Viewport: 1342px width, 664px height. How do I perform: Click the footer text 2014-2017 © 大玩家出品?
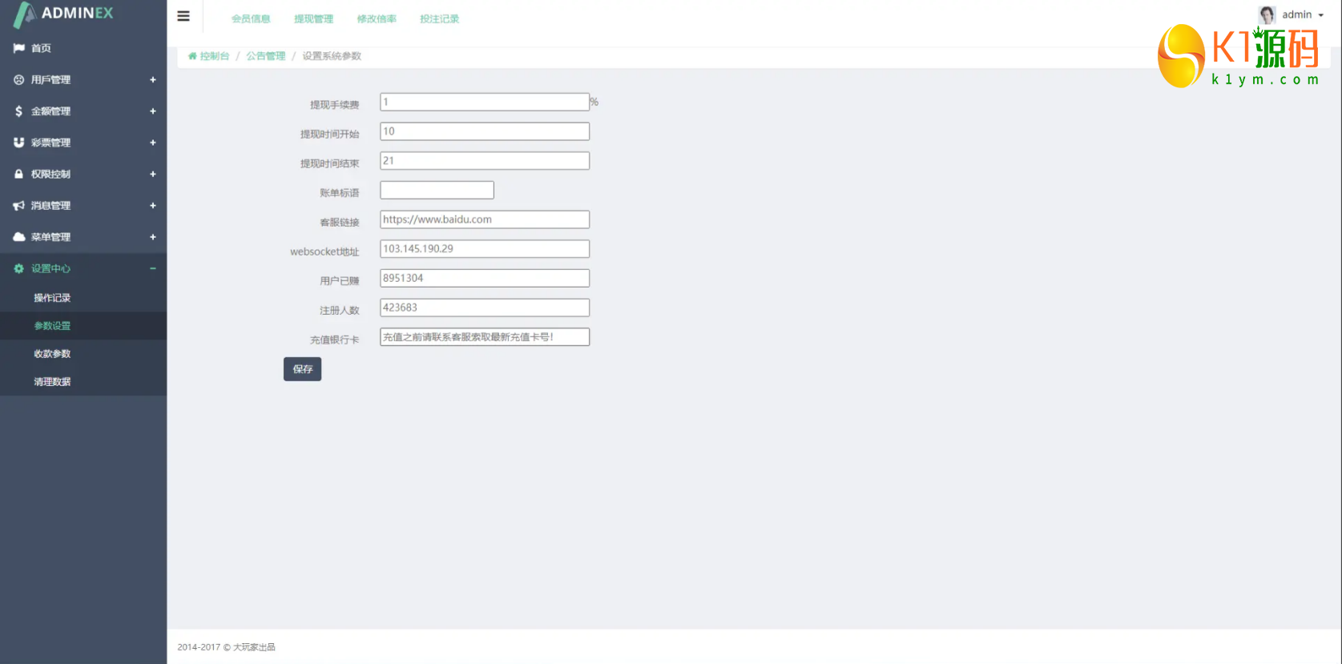tap(226, 647)
